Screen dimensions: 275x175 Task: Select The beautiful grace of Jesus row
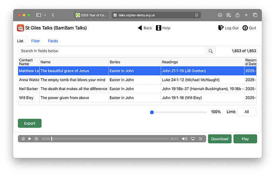click(137, 71)
